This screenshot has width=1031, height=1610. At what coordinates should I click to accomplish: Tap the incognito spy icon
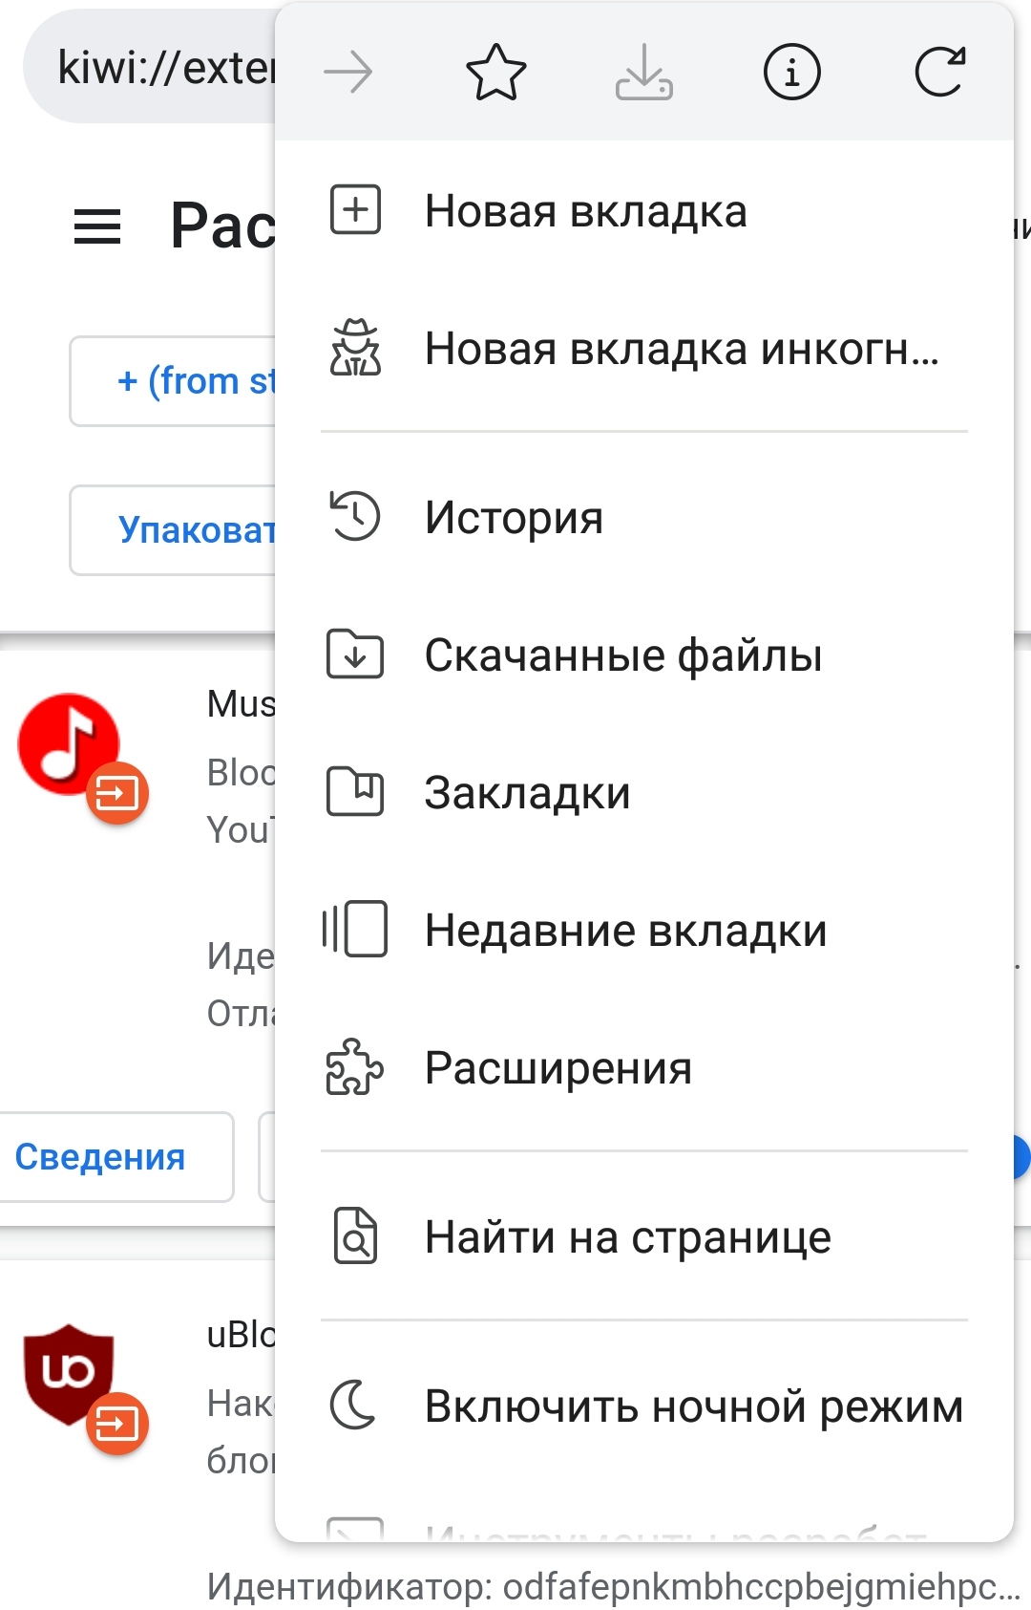(x=355, y=348)
